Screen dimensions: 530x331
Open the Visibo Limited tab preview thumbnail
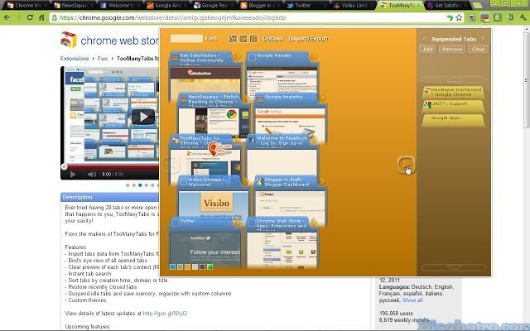click(x=214, y=204)
